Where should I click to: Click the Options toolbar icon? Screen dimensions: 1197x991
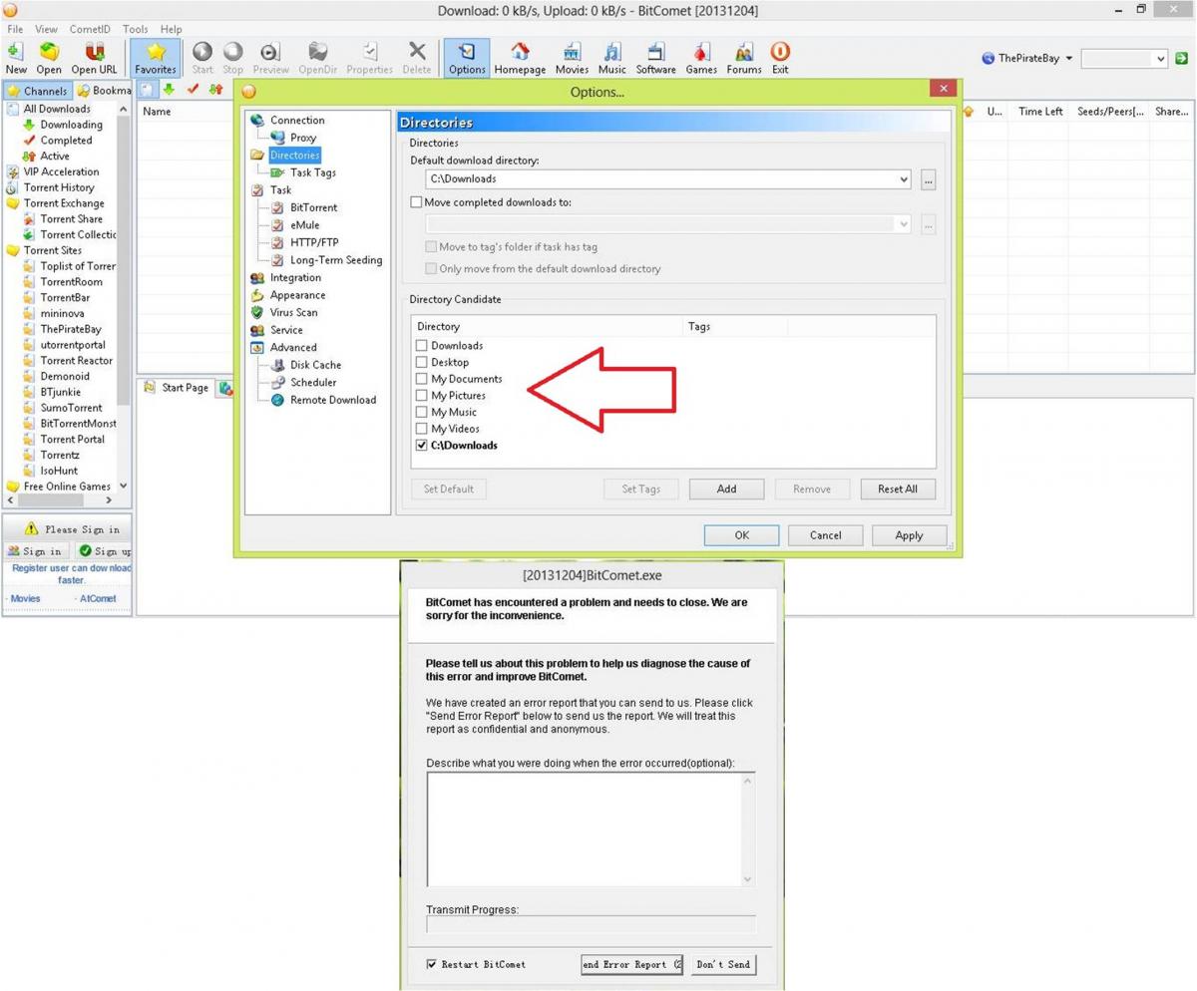point(466,58)
